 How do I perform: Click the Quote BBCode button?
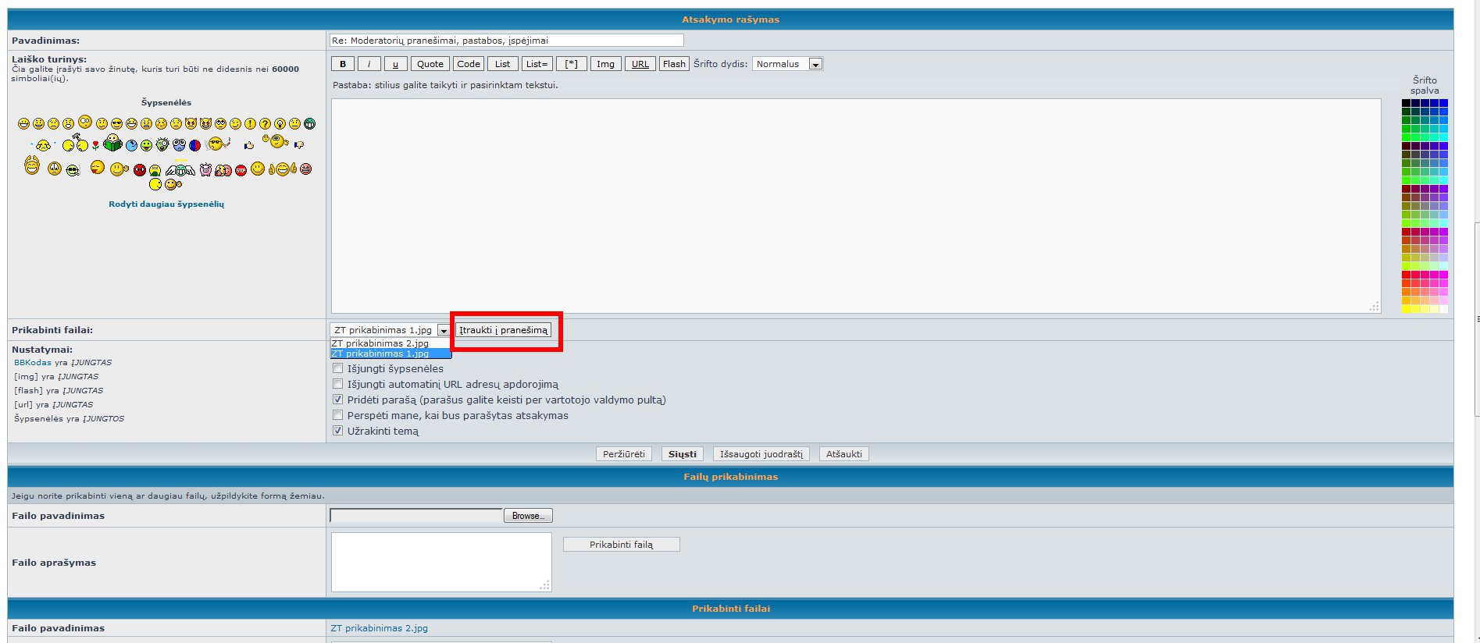tap(430, 64)
